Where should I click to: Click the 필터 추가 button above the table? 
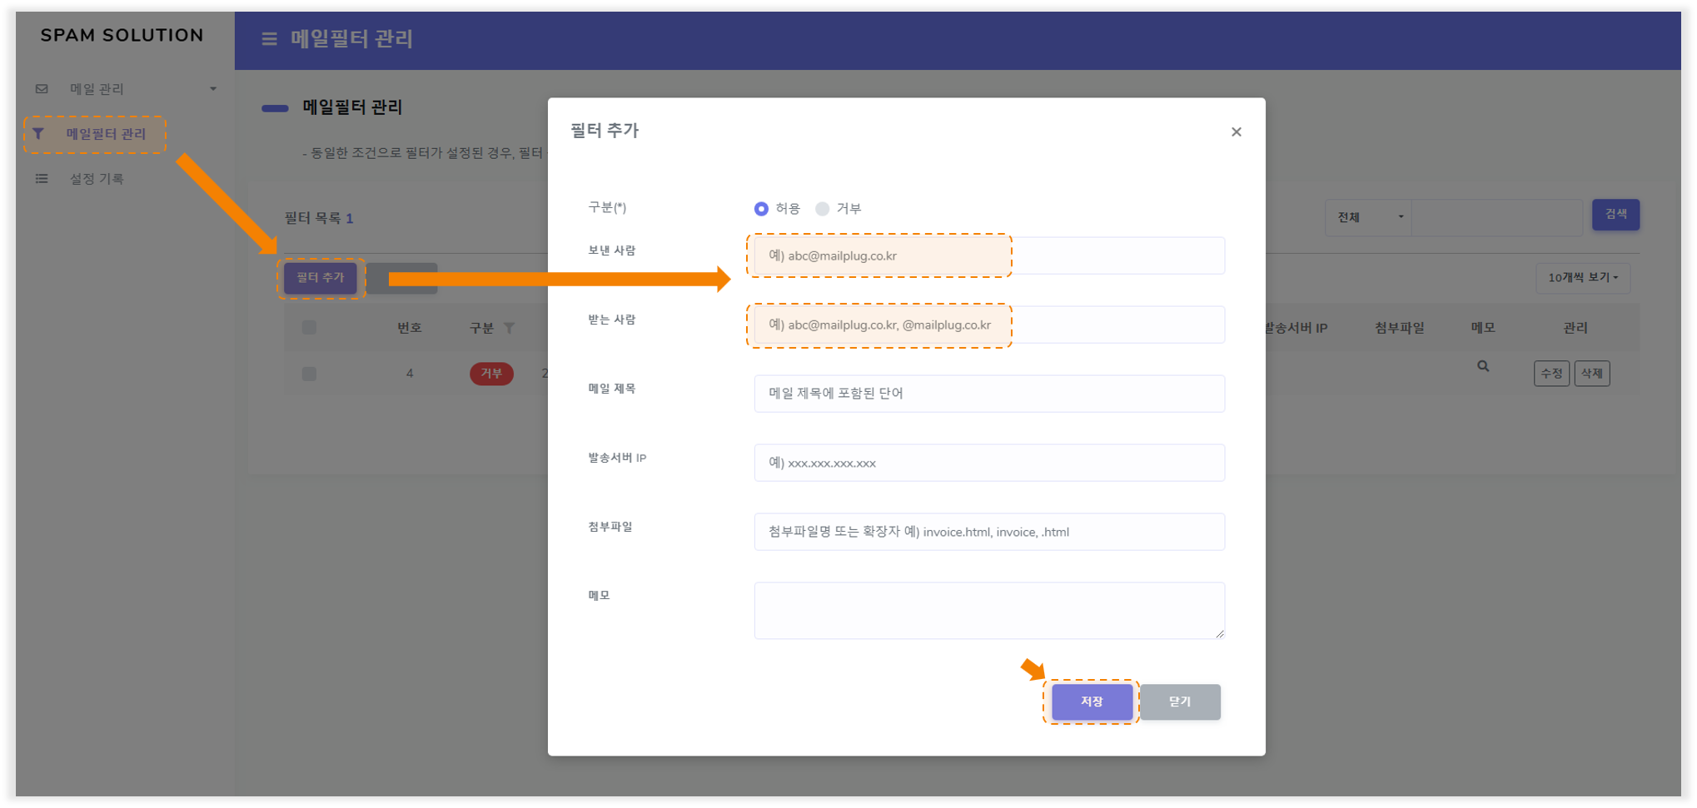click(x=321, y=278)
